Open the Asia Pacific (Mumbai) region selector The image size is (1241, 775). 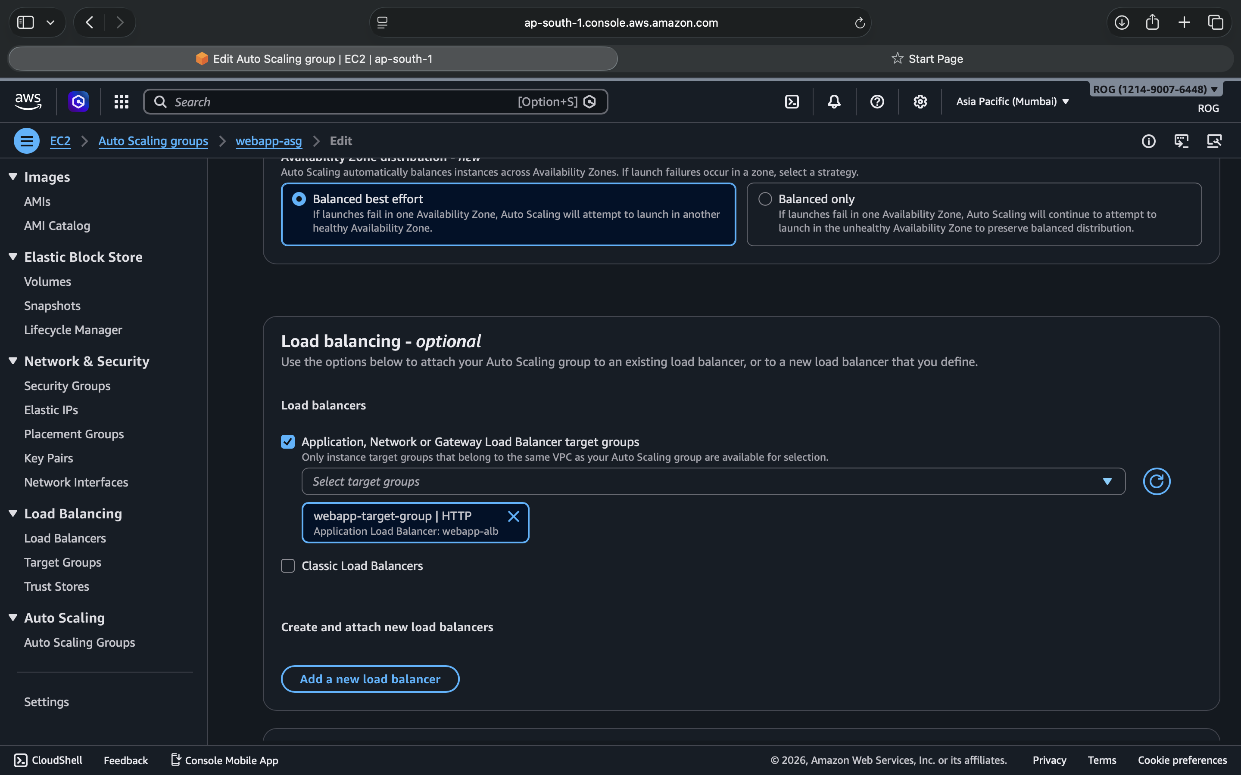coord(1012,102)
